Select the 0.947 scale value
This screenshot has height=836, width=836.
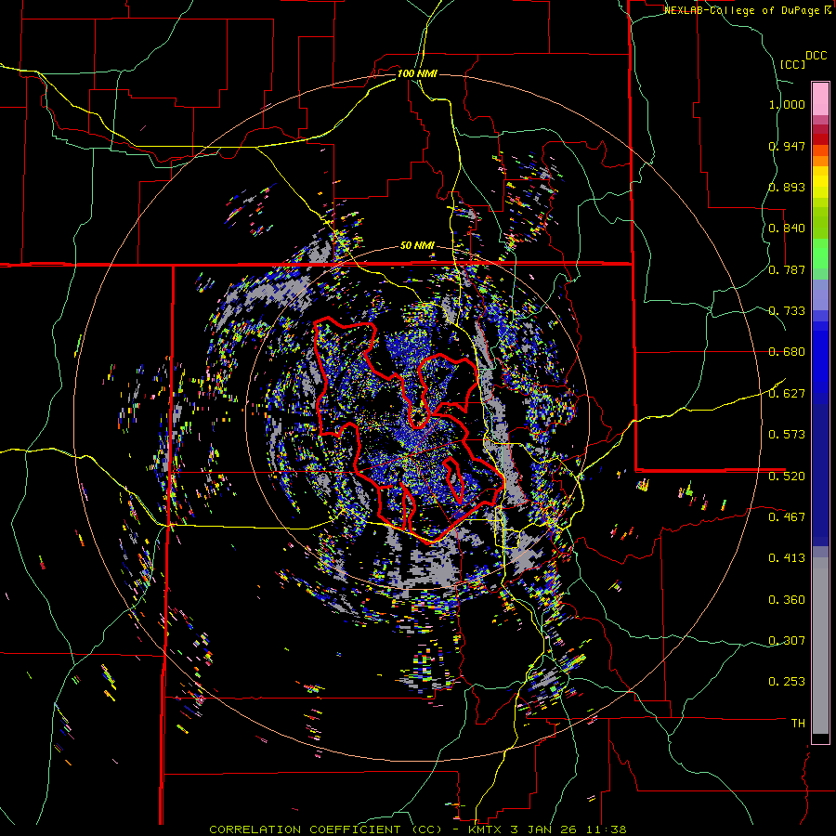coord(787,146)
